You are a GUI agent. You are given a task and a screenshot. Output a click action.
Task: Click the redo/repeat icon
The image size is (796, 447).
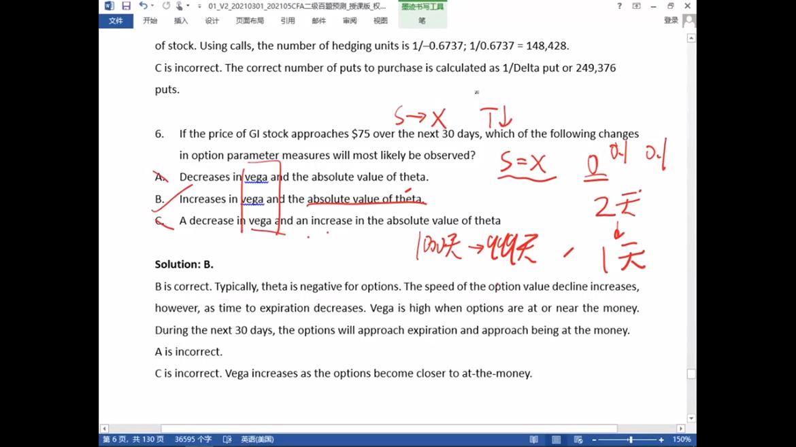[166, 5]
